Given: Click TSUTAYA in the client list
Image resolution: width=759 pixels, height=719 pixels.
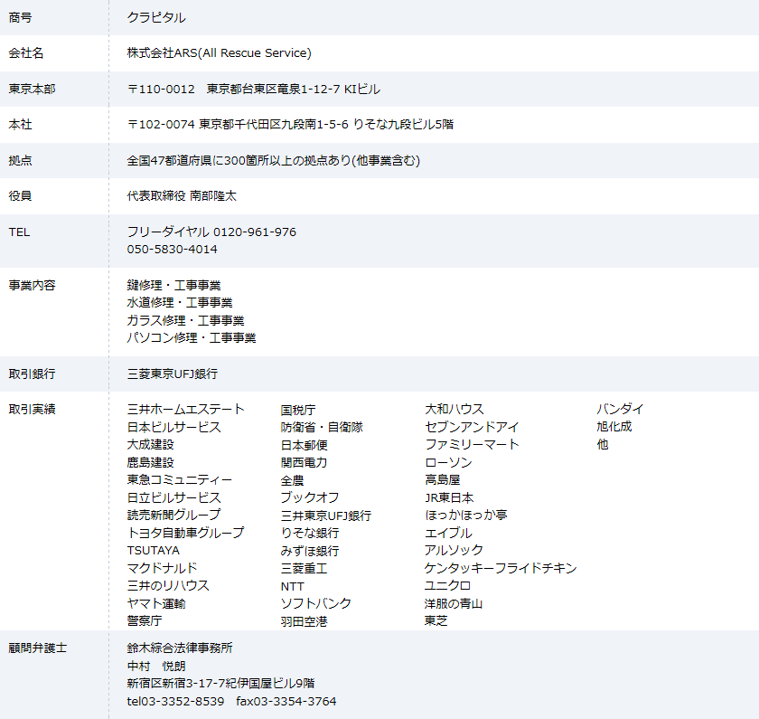Looking at the screenshot, I should point(153,551).
